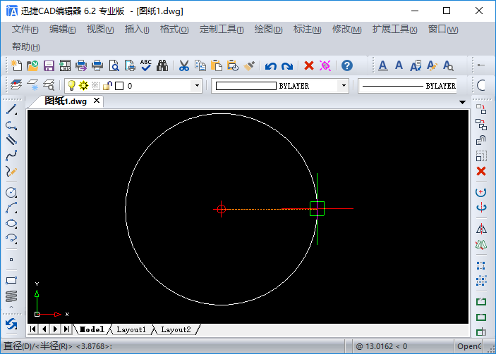Viewport: 496px width, 354px height.
Task: Open the 绘图(D) menu
Action: (268, 30)
